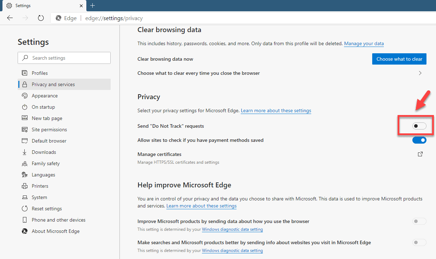Go to Languages settings
Image resolution: width=436 pixels, height=259 pixels.
click(64, 175)
